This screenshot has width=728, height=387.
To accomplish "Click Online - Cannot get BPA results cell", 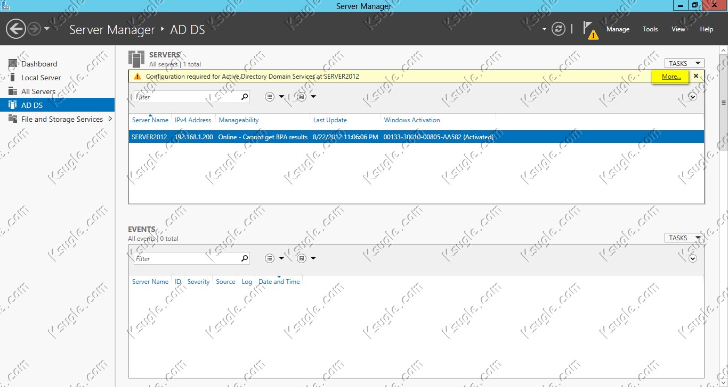I will [263, 137].
